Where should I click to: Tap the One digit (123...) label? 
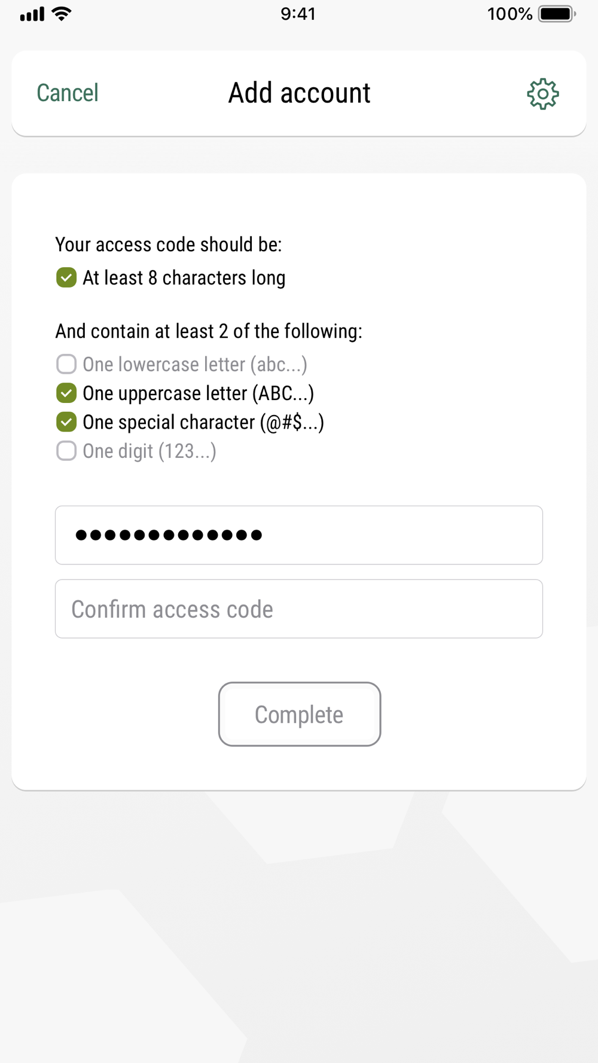(149, 451)
